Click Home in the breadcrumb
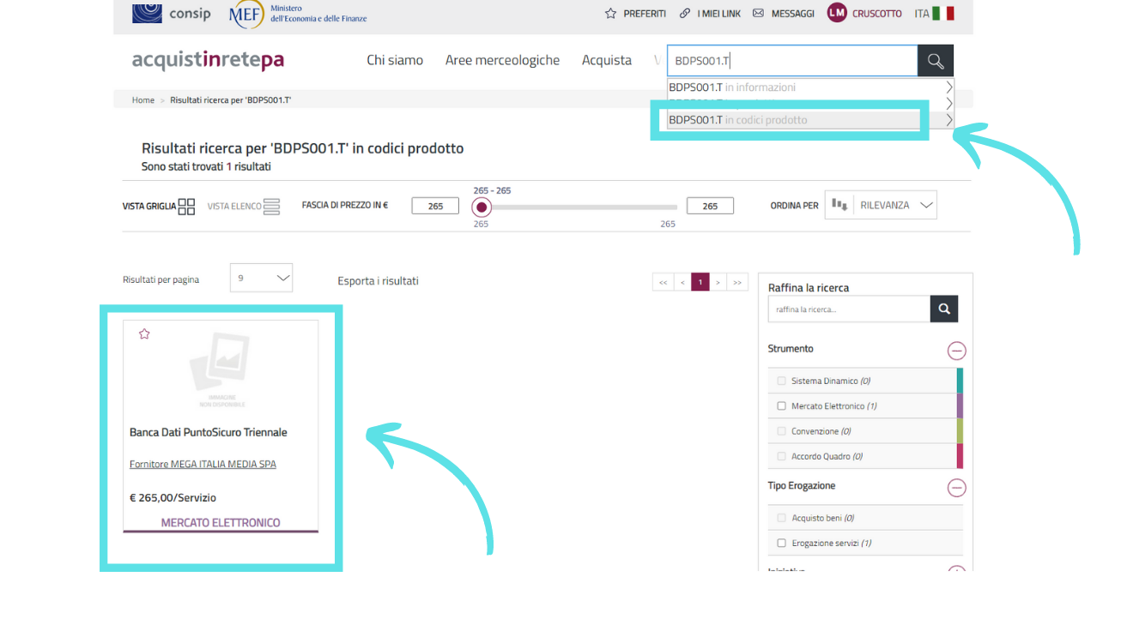The height and width of the screenshot is (619, 1121). point(143,100)
